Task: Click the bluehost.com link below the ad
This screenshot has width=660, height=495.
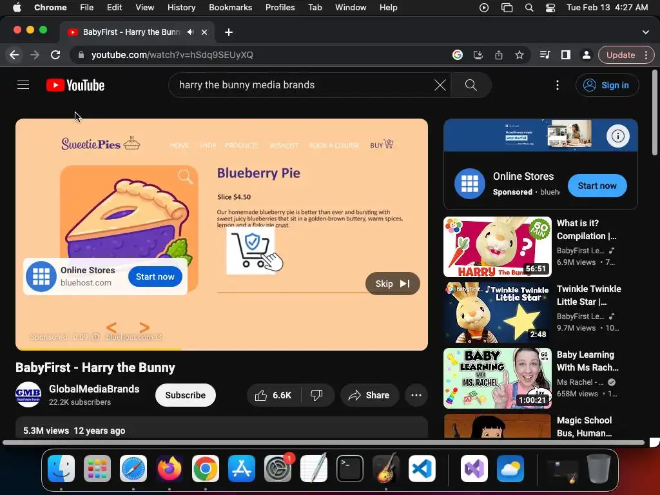Action: click(133, 337)
